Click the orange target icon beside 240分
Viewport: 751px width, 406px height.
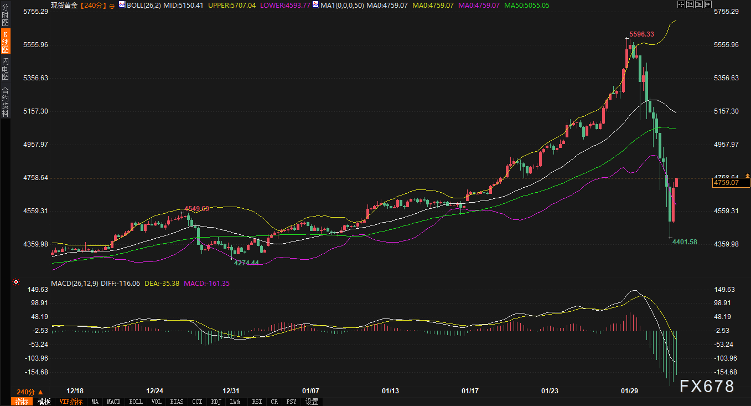pyautogui.click(x=112, y=5)
